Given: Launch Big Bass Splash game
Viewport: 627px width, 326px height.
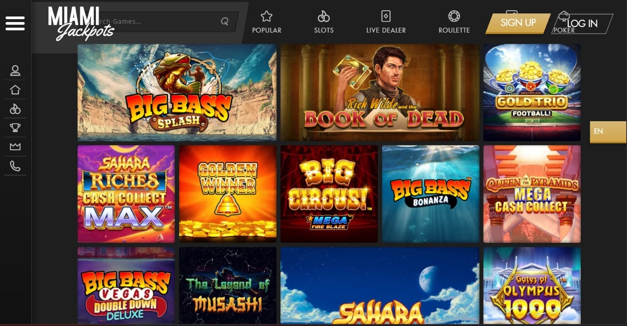Looking at the screenshot, I should (177, 93).
